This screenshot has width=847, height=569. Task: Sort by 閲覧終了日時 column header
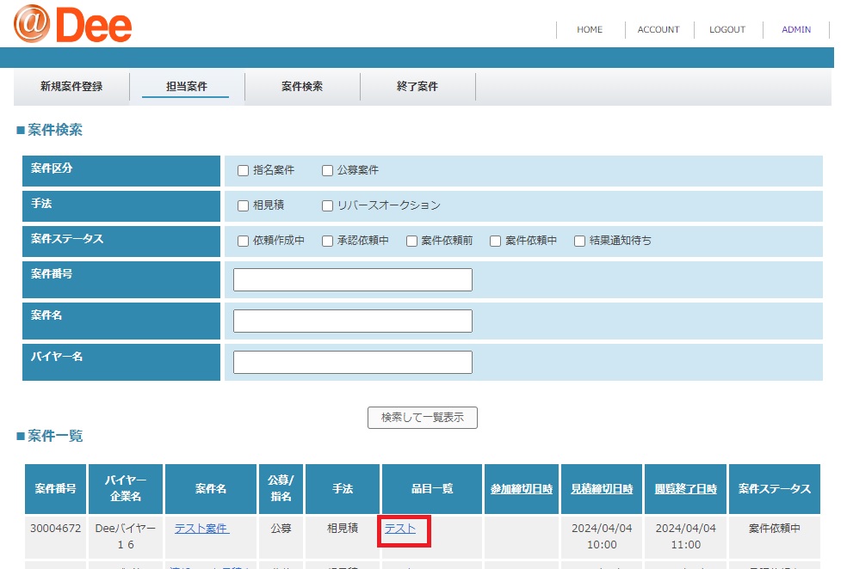(x=685, y=489)
